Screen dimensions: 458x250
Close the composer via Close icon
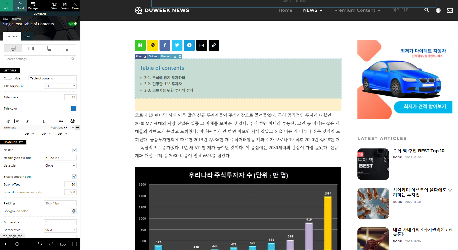(x=75, y=6)
